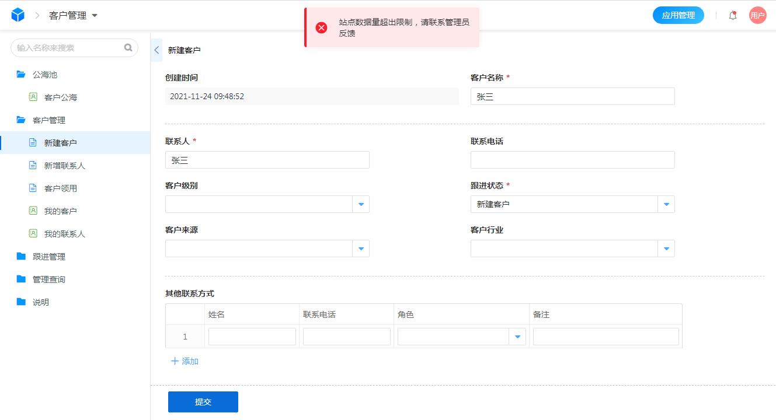
Task: Click the search magnifier icon
Action: [x=127, y=47]
